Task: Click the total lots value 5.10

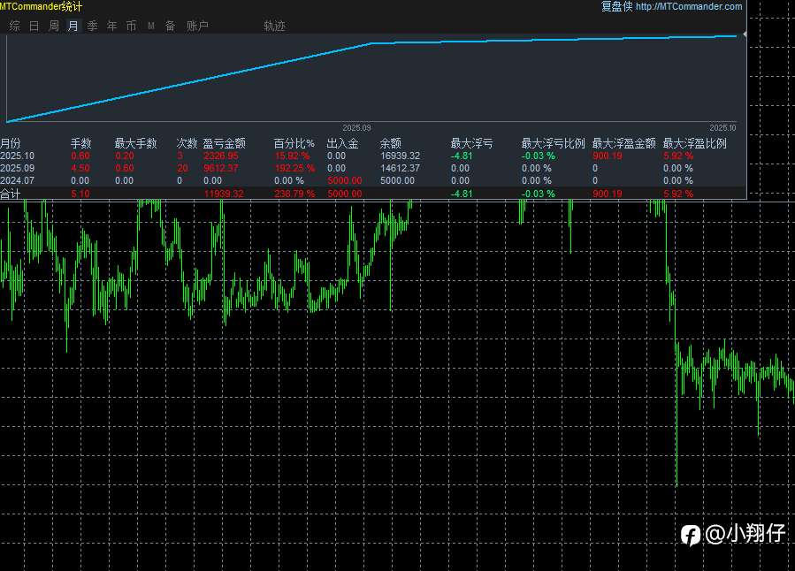Action: (x=80, y=194)
